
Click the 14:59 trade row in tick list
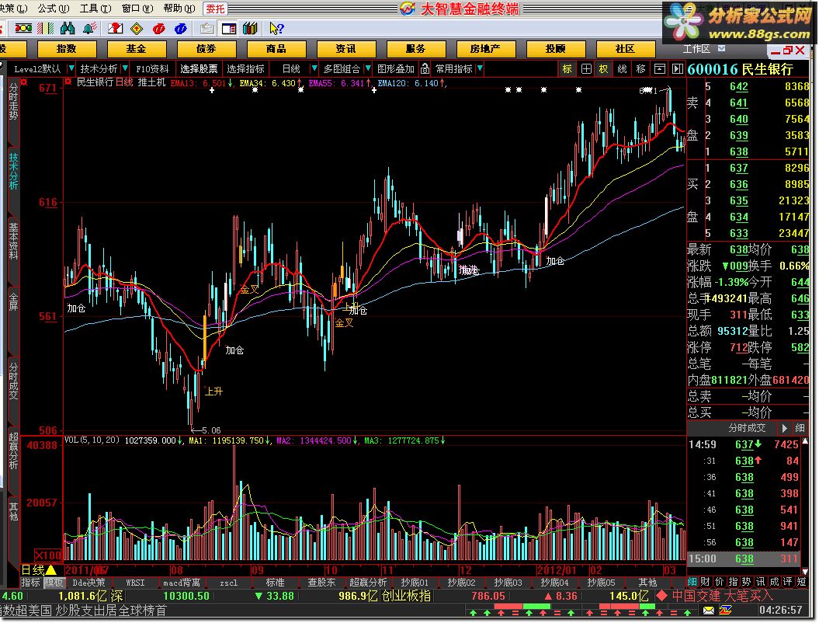tap(743, 444)
